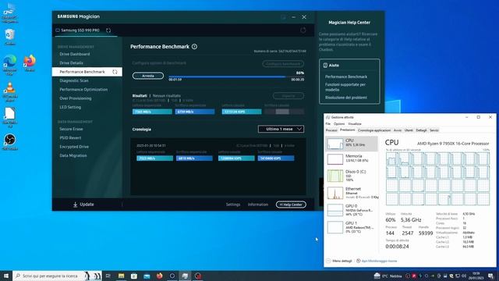Open the Windows Start menu
This screenshot has height=281, width=499.
(6, 276)
